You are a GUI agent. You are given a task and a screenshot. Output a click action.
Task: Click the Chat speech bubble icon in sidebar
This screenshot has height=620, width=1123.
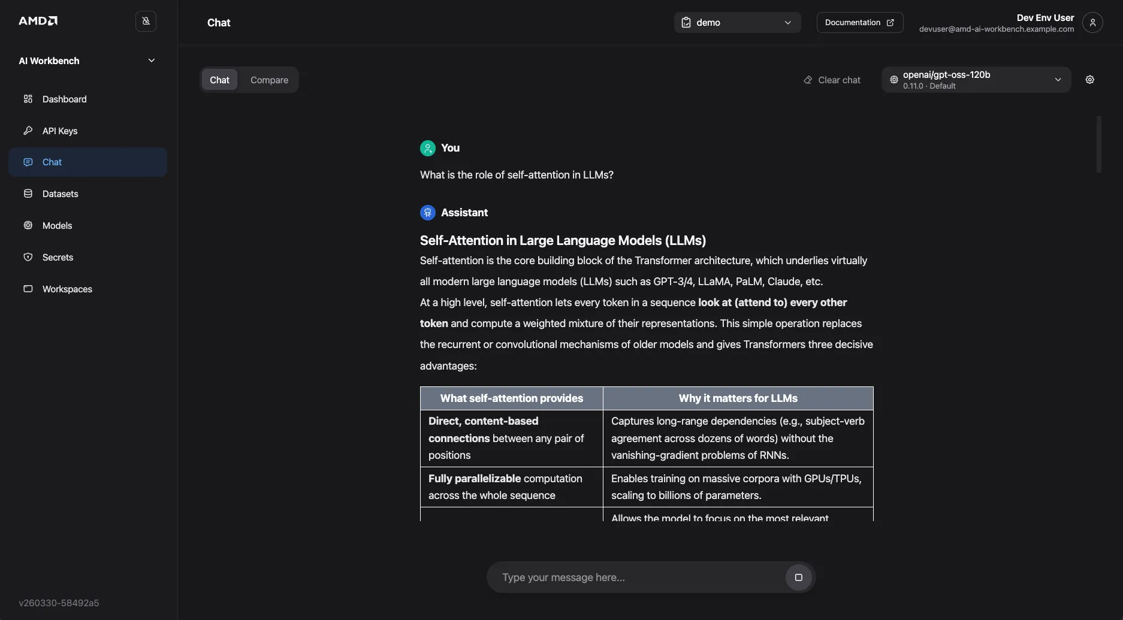point(28,162)
